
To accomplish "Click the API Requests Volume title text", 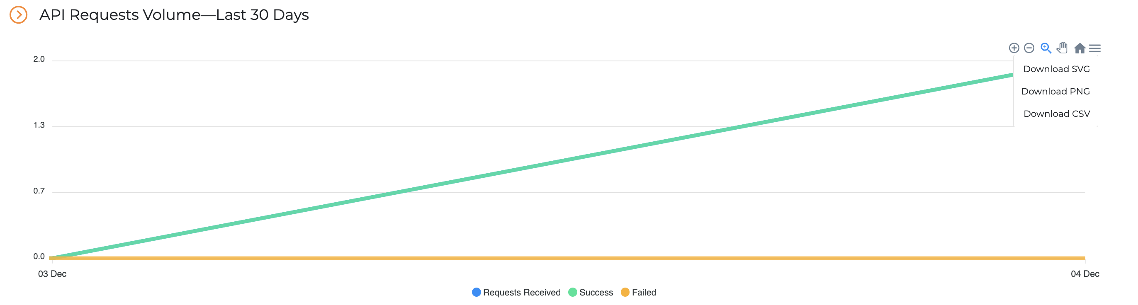I will click(174, 15).
